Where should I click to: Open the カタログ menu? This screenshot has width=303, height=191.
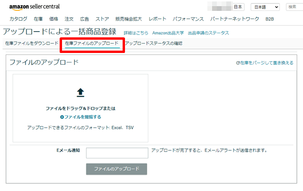pos(18,19)
